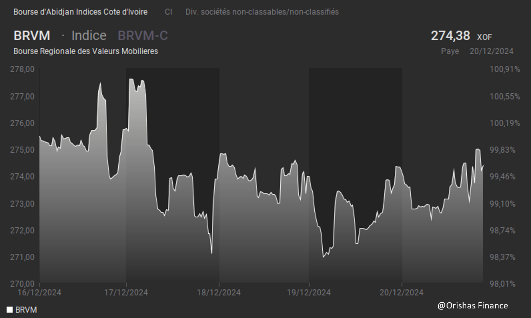This screenshot has height=318, width=531.
Task: Click the 20/12/2024 date beside Paye
Action: click(491, 51)
